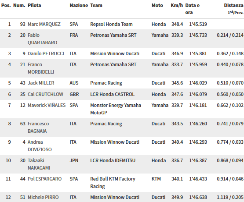Screen dimensions: 244x202
Task: Click rider name Danilo PETRUCCI
Action: (x=46, y=53)
